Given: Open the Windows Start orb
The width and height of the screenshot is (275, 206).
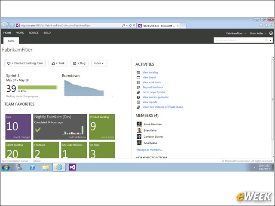Looking at the screenshot, I should coord(6,167).
